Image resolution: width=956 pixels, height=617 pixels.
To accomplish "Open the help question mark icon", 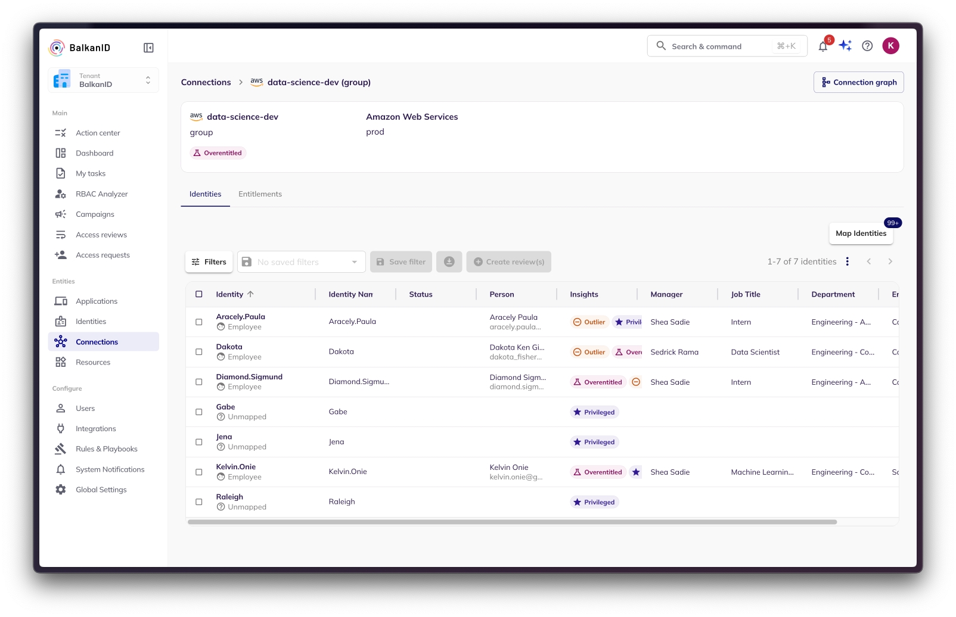I will click(x=867, y=46).
